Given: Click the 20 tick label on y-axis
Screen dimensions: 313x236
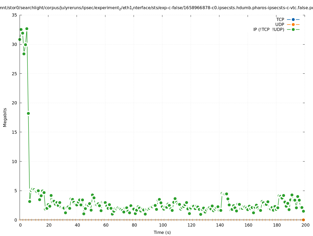Looking at the screenshot, I should click(x=15, y=103).
